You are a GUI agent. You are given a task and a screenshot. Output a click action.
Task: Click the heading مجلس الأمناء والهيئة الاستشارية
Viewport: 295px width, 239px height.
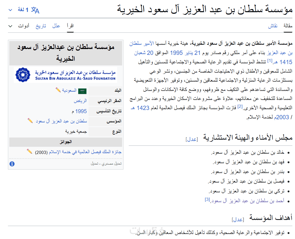pyautogui.click(x=248, y=138)
